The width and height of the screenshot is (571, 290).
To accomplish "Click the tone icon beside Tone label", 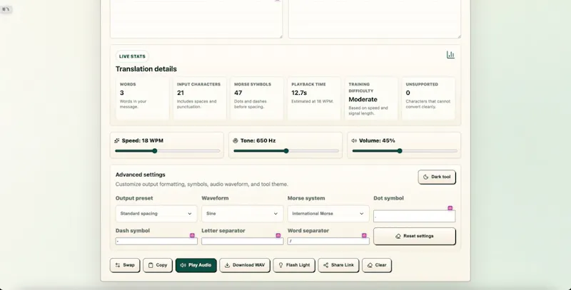I will (236, 140).
